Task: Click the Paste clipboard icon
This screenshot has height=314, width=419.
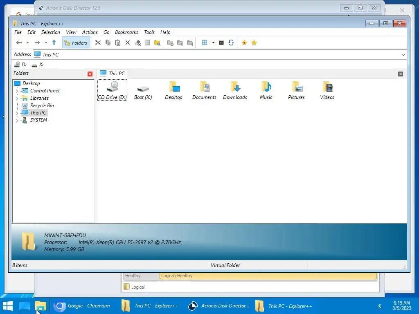Action: (x=118, y=43)
